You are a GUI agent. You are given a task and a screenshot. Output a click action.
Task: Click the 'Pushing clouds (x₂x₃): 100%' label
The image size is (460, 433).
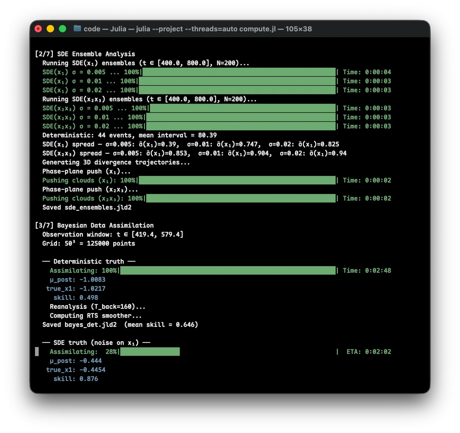(92, 198)
